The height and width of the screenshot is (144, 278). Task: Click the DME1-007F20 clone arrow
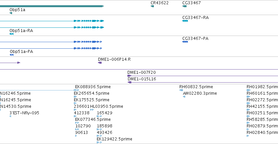[x=129, y=76]
